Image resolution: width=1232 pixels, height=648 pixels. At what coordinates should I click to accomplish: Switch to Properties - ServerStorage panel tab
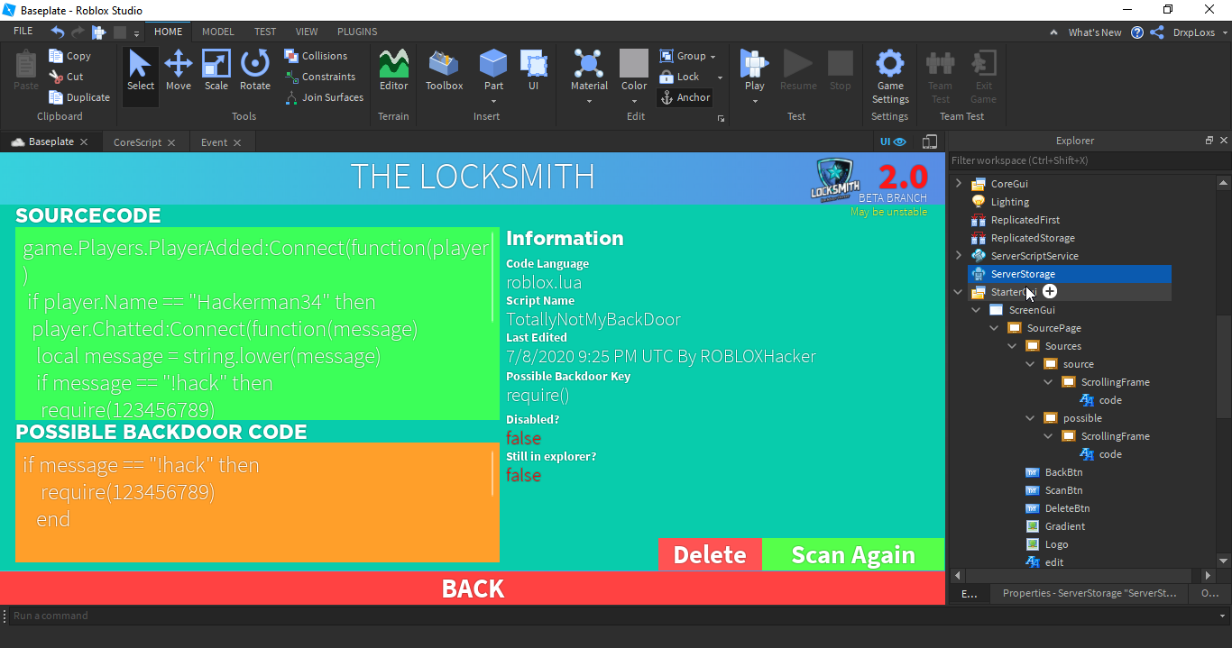pos(1089,593)
